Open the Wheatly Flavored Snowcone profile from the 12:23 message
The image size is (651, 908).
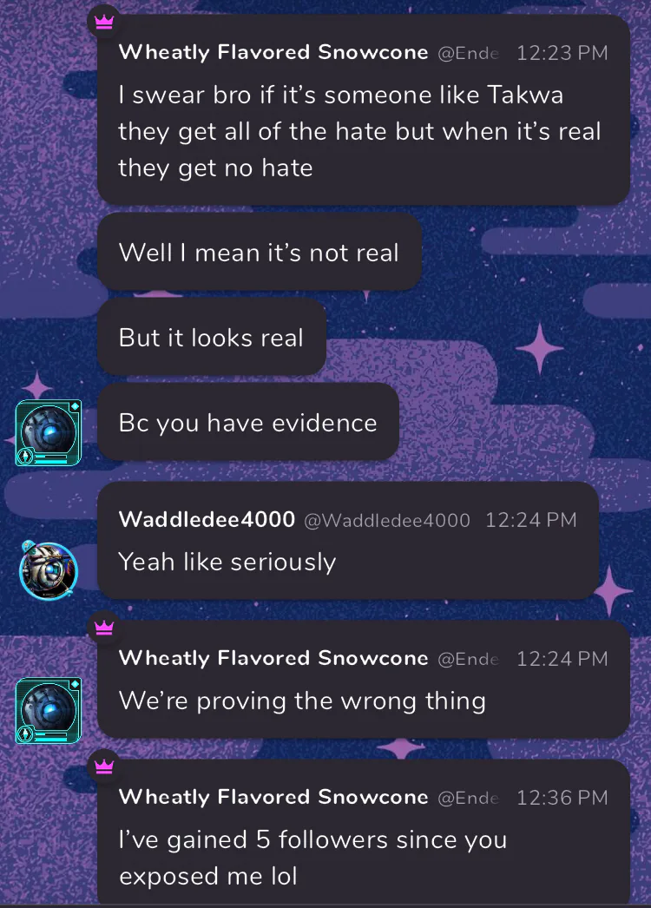(x=273, y=52)
